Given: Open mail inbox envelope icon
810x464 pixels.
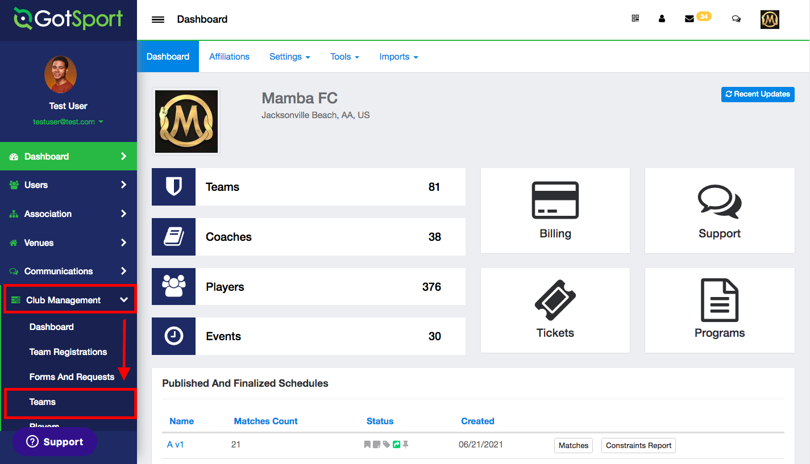Looking at the screenshot, I should [x=689, y=19].
